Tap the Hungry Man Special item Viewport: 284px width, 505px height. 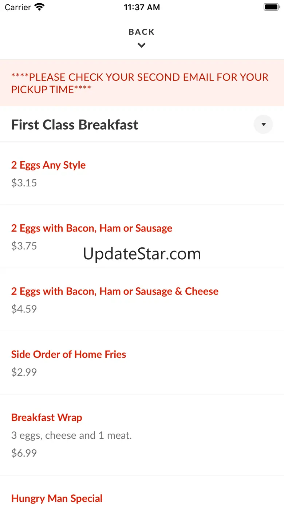click(57, 498)
